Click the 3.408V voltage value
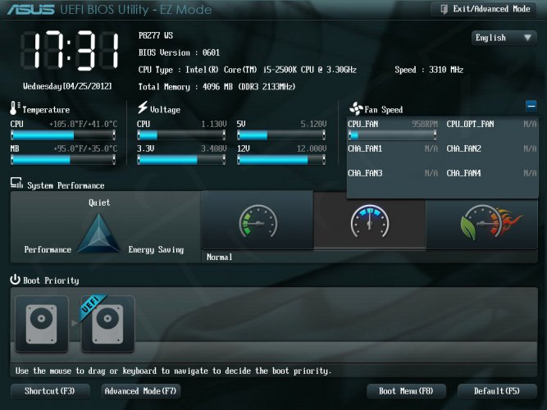This screenshot has width=547, height=410. pyautogui.click(x=214, y=148)
